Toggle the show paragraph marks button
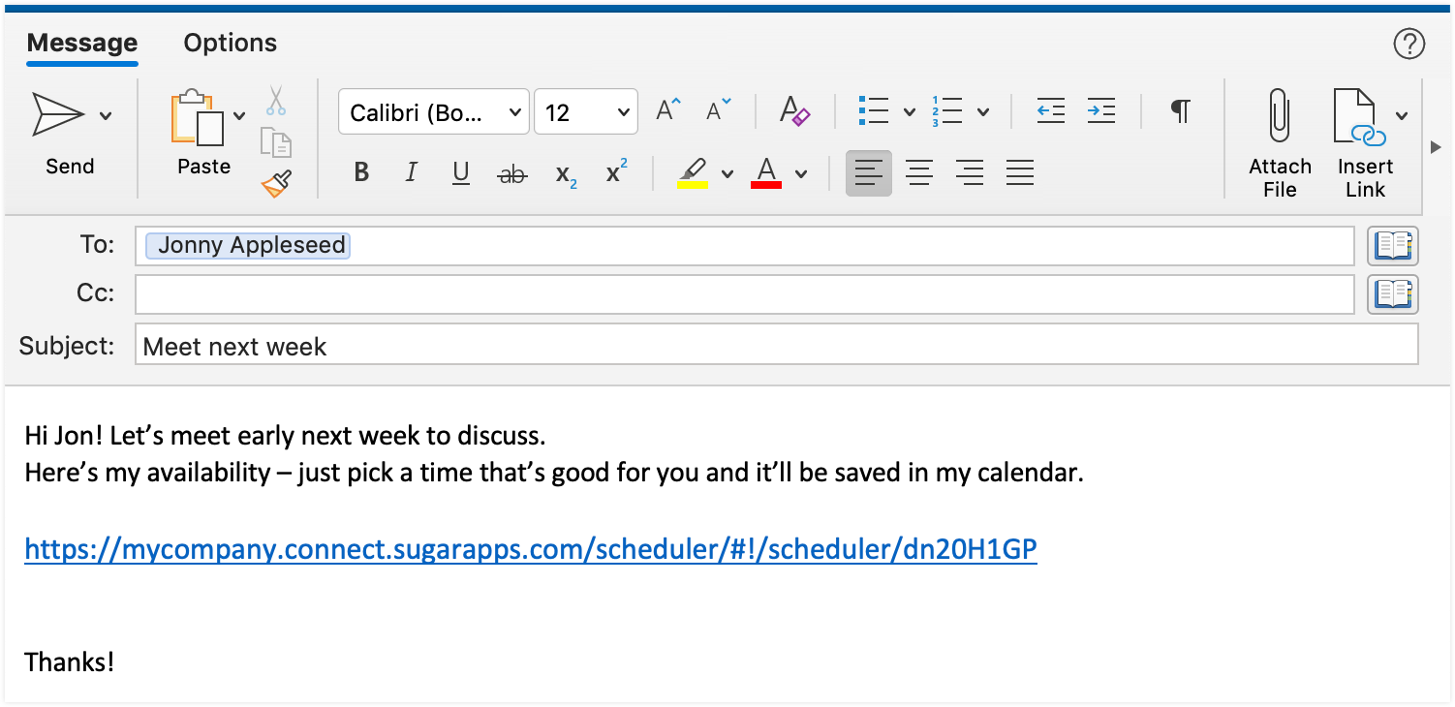Viewport: 1455px width, 707px height. (x=1180, y=111)
